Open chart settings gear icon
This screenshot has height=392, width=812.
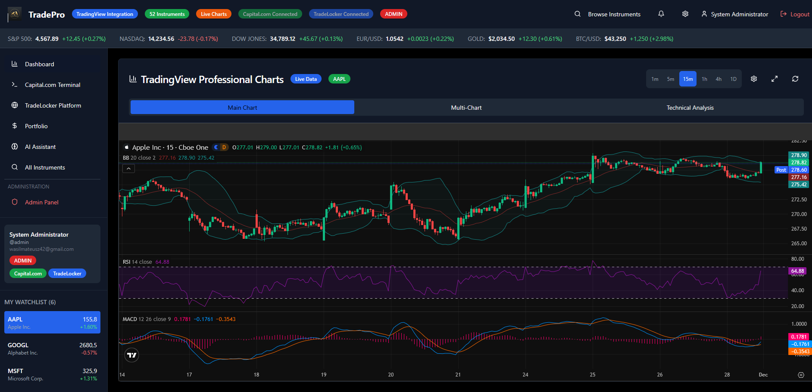(x=754, y=79)
